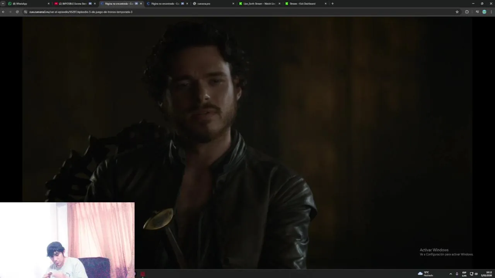Viewport: 495px width, 278px height.
Task: Open a new browser tab
Action: tap(332, 3)
